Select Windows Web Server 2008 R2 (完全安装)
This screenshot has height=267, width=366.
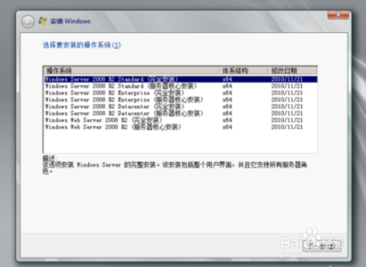[x=181, y=120]
